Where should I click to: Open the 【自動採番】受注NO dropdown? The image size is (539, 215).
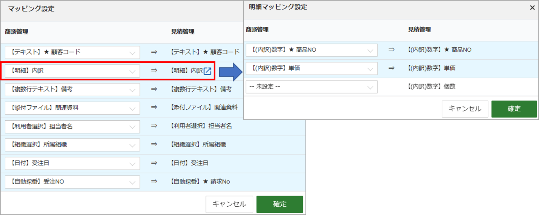point(72,182)
